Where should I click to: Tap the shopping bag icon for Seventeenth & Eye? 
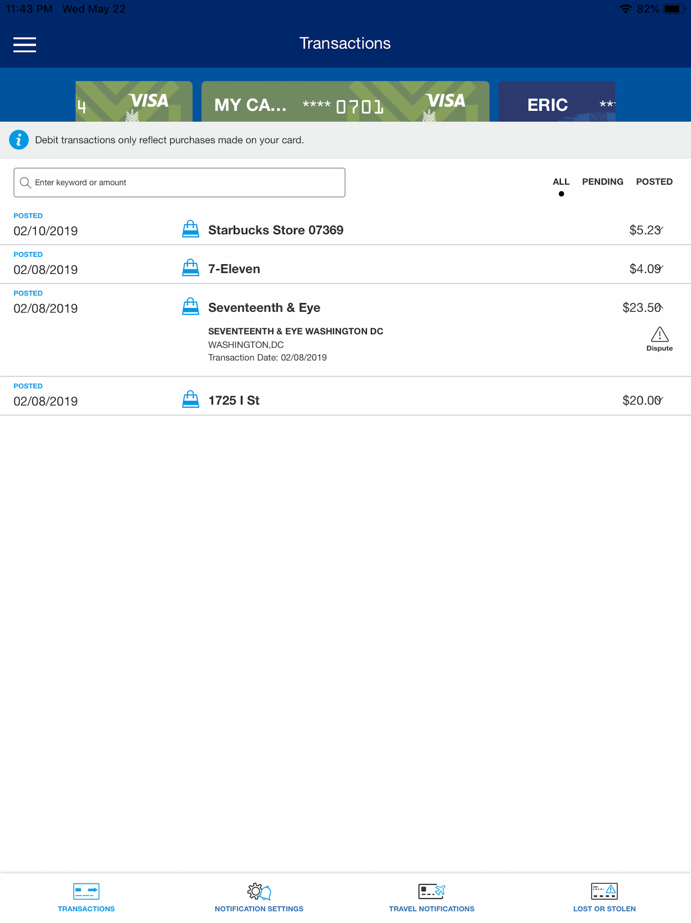[x=190, y=307]
